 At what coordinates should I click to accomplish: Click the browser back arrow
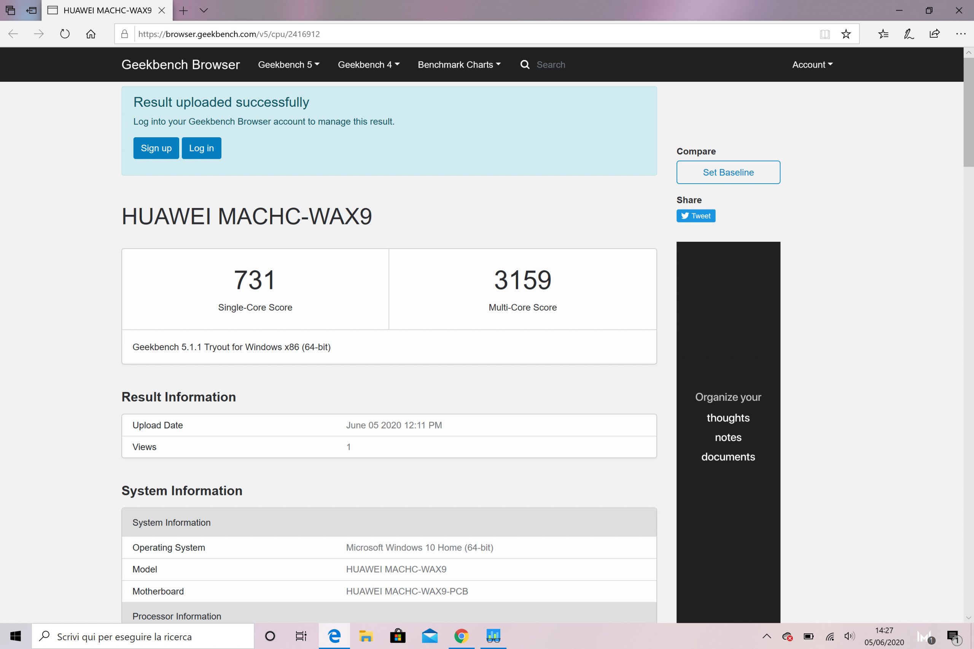coord(13,34)
